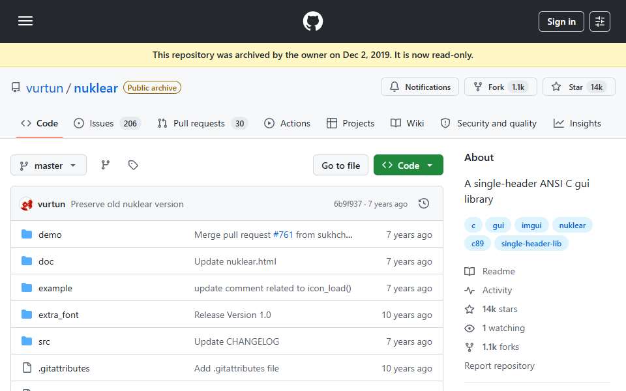Screen dimensions: 626x391
Task: Select the 'nuklear' topic tag
Action: click(572, 225)
